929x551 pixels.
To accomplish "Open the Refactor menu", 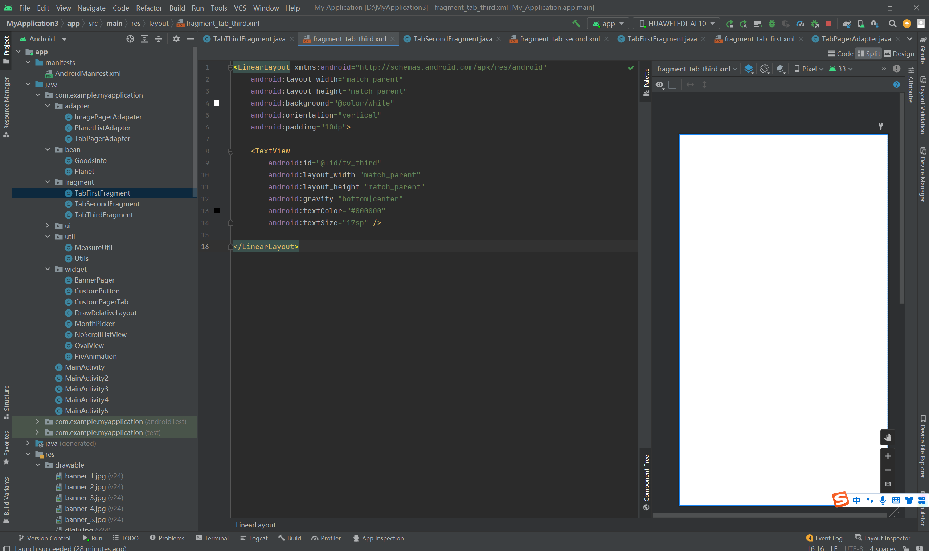I will (148, 8).
